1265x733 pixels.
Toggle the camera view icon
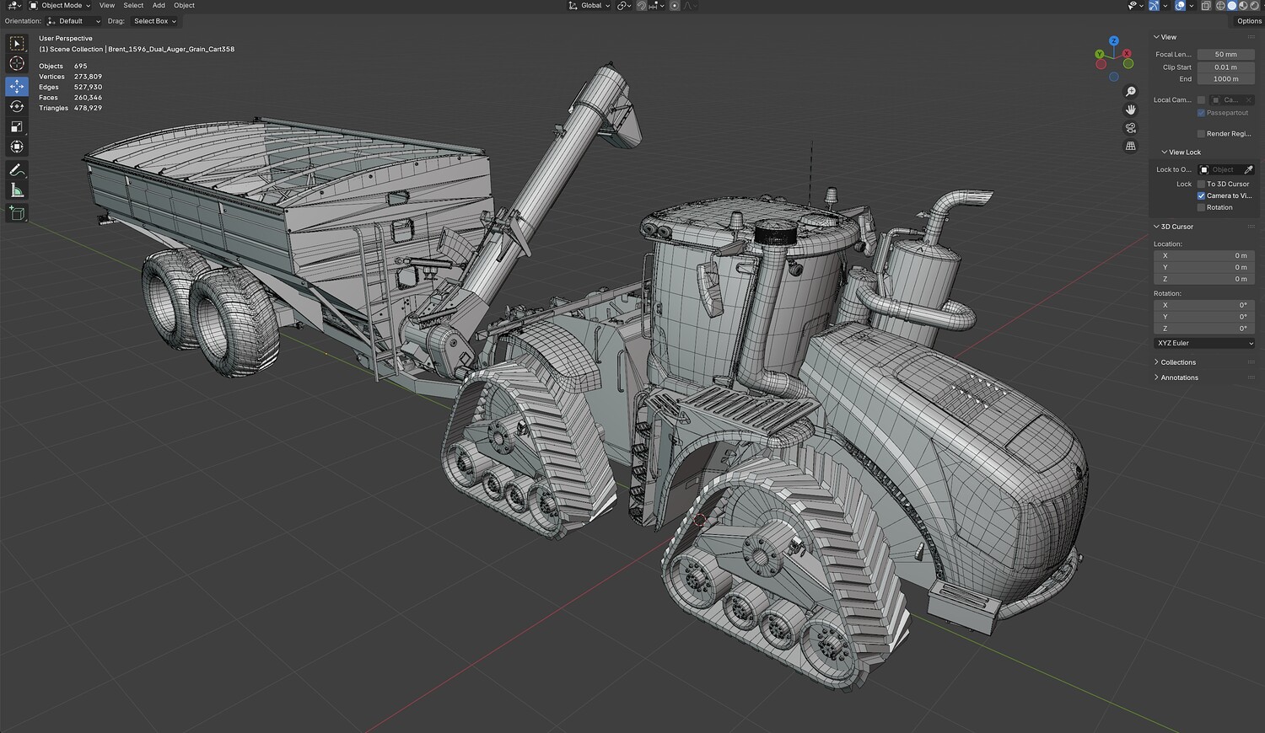(1131, 128)
